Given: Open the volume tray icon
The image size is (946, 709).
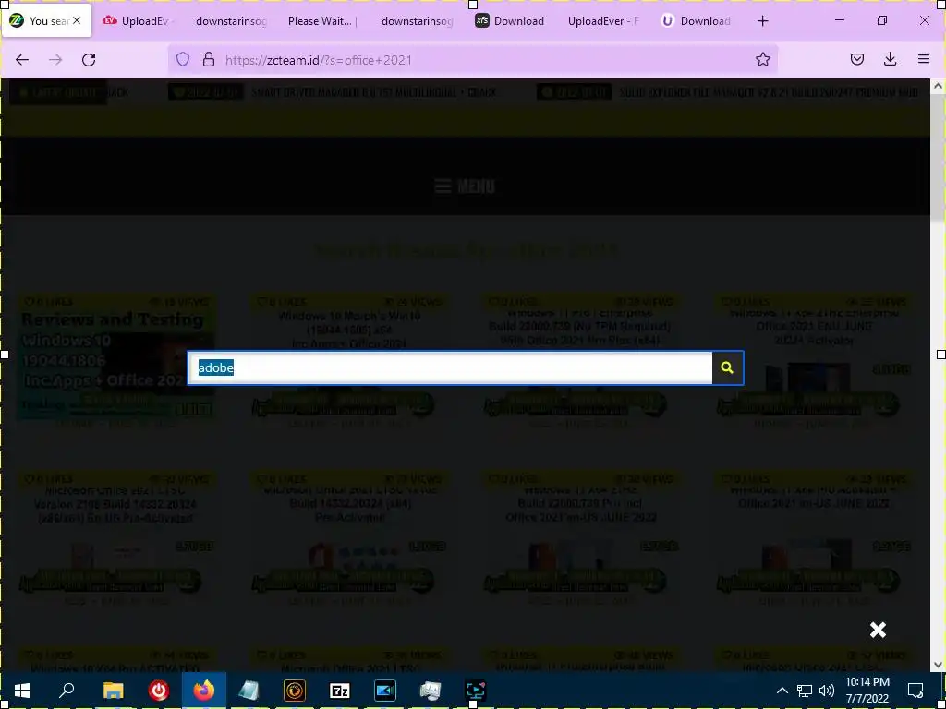Looking at the screenshot, I should (x=827, y=691).
